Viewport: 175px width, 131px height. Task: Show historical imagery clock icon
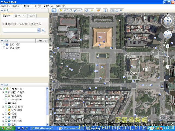pos(87,10)
